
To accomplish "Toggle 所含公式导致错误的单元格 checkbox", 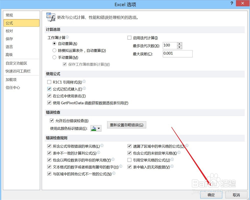I will point(49,146).
